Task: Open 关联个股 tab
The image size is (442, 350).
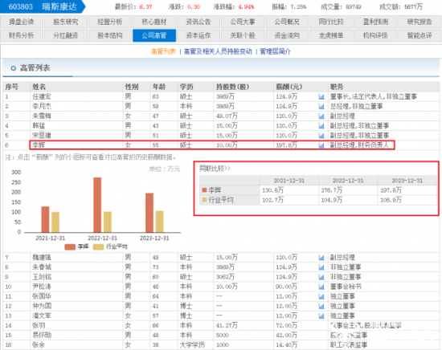Action: click(x=243, y=35)
